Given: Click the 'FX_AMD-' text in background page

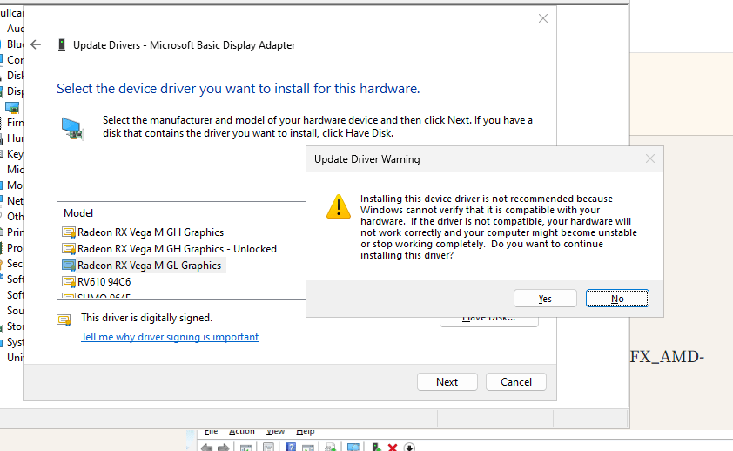Looking at the screenshot, I should pos(667,357).
